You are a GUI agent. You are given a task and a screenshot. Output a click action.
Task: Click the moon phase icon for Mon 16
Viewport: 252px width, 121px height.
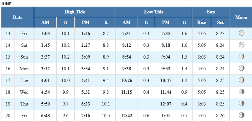[241, 68]
